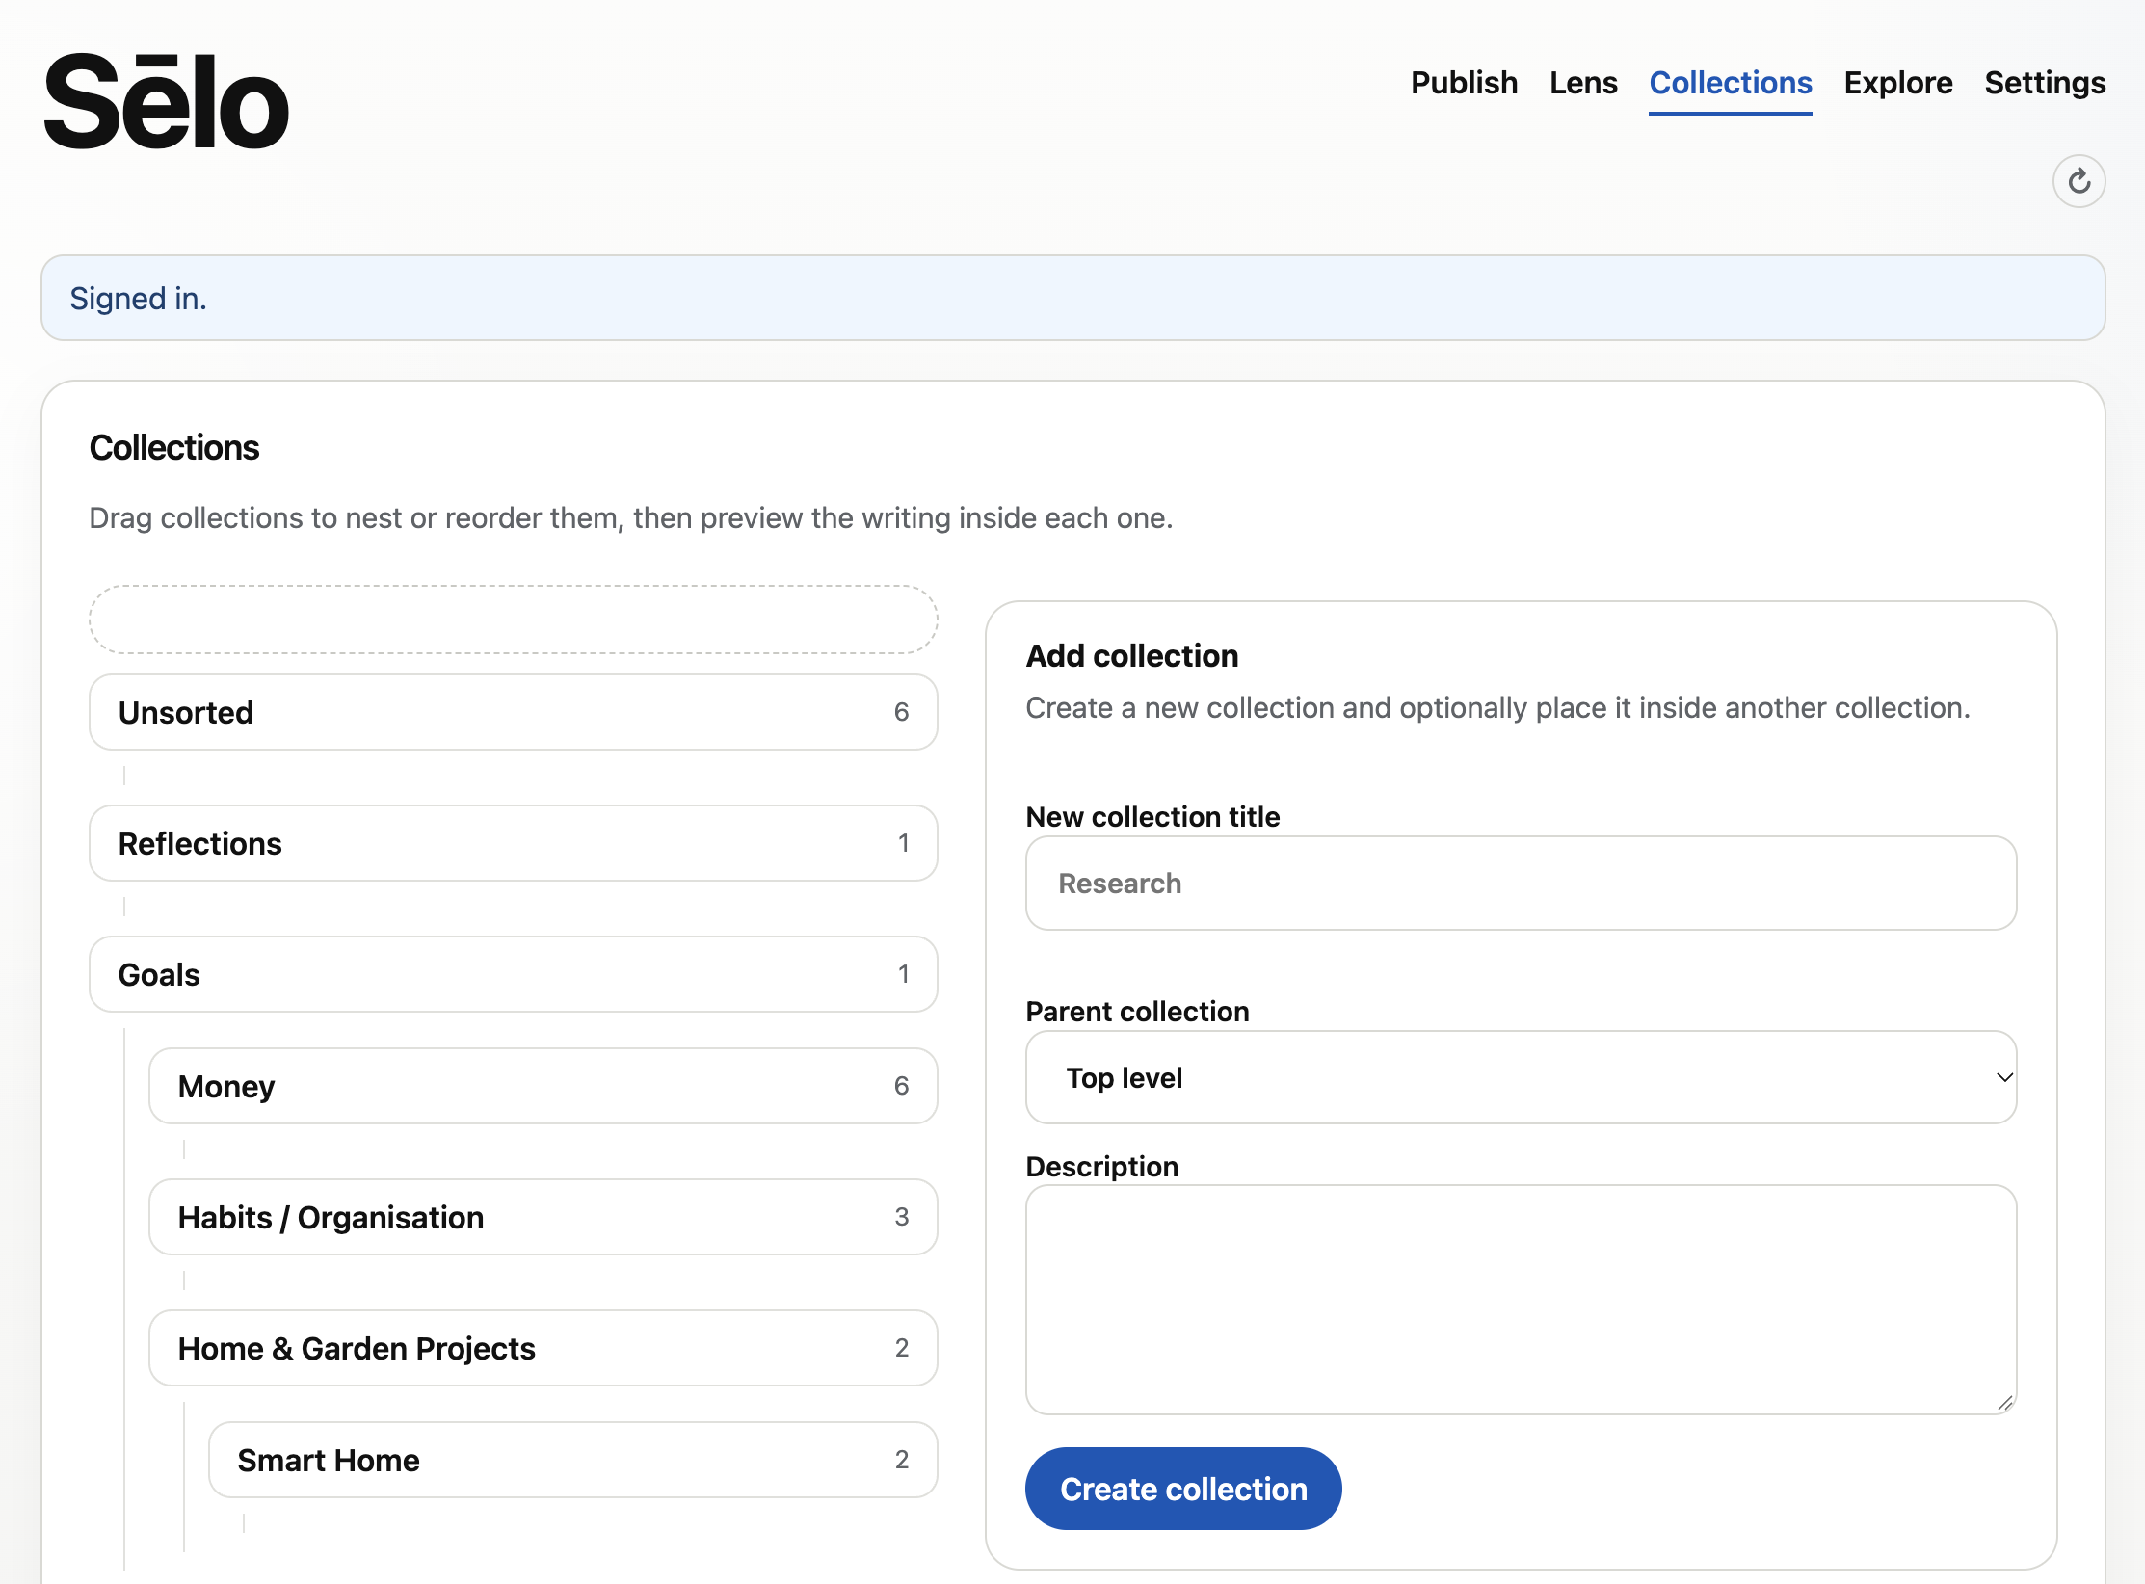The image size is (2145, 1584).
Task: Select the Unsorted collection
Action: (x=514, y=712)
